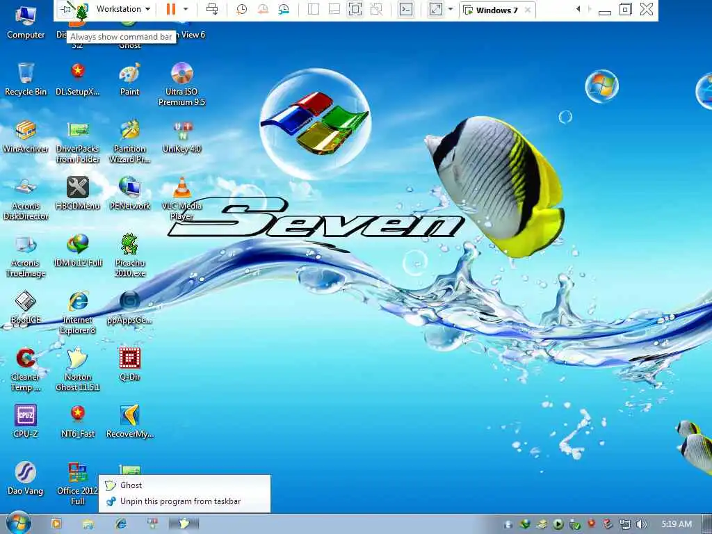Select the NT6_Fast desktop icon
Viewport: 712px width, 534px height.
click(78, 422)
